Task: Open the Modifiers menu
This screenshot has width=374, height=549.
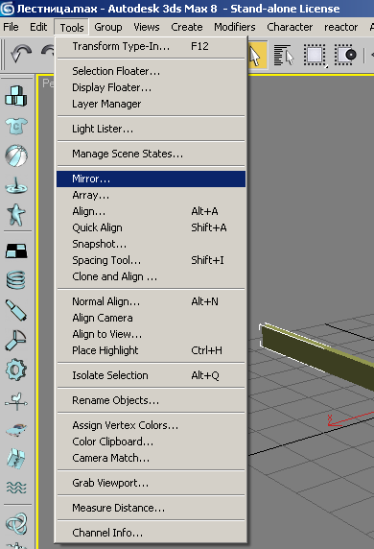Action: coord(235,27)
